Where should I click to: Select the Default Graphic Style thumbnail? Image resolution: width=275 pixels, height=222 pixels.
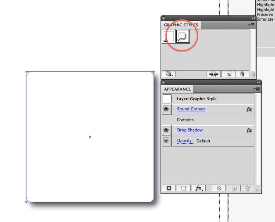pos(168,36)
